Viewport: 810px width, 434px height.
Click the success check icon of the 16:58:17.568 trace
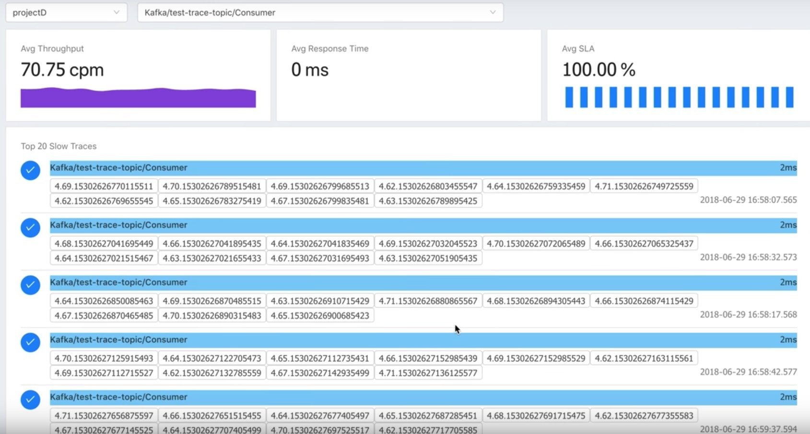[x=30, y=285]
